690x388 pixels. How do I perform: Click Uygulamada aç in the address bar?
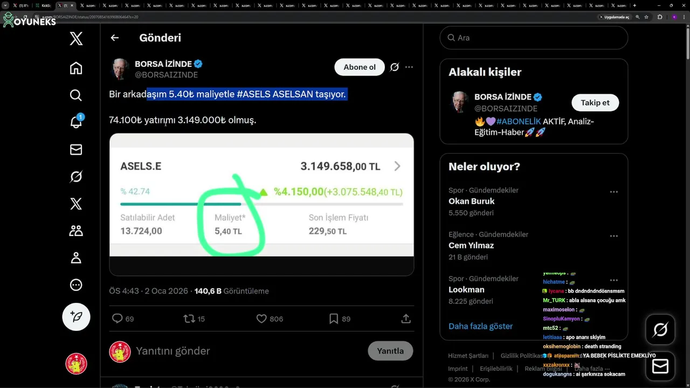615,17
